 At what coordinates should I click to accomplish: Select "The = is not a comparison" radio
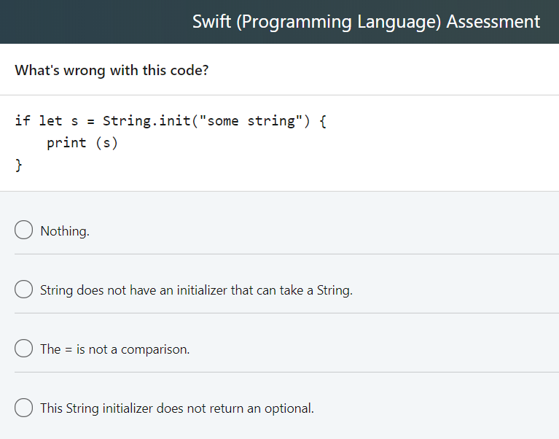23,348
